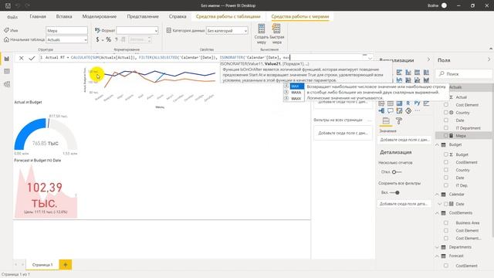This screenshot has height=278, width=494.
Task: Select the Страница 1 page tab
Action: (x=42, y=264)
